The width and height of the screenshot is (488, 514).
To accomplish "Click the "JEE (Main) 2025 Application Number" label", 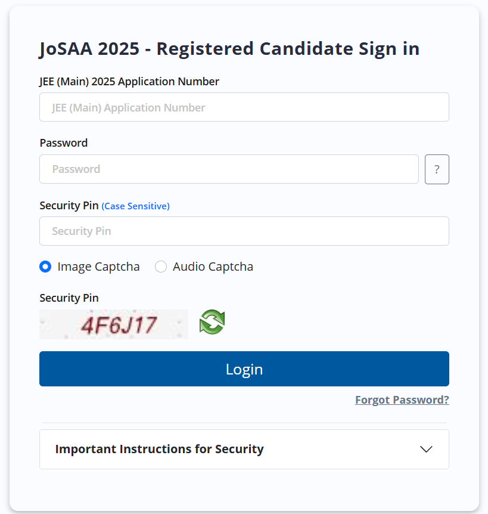I will 129,81.
